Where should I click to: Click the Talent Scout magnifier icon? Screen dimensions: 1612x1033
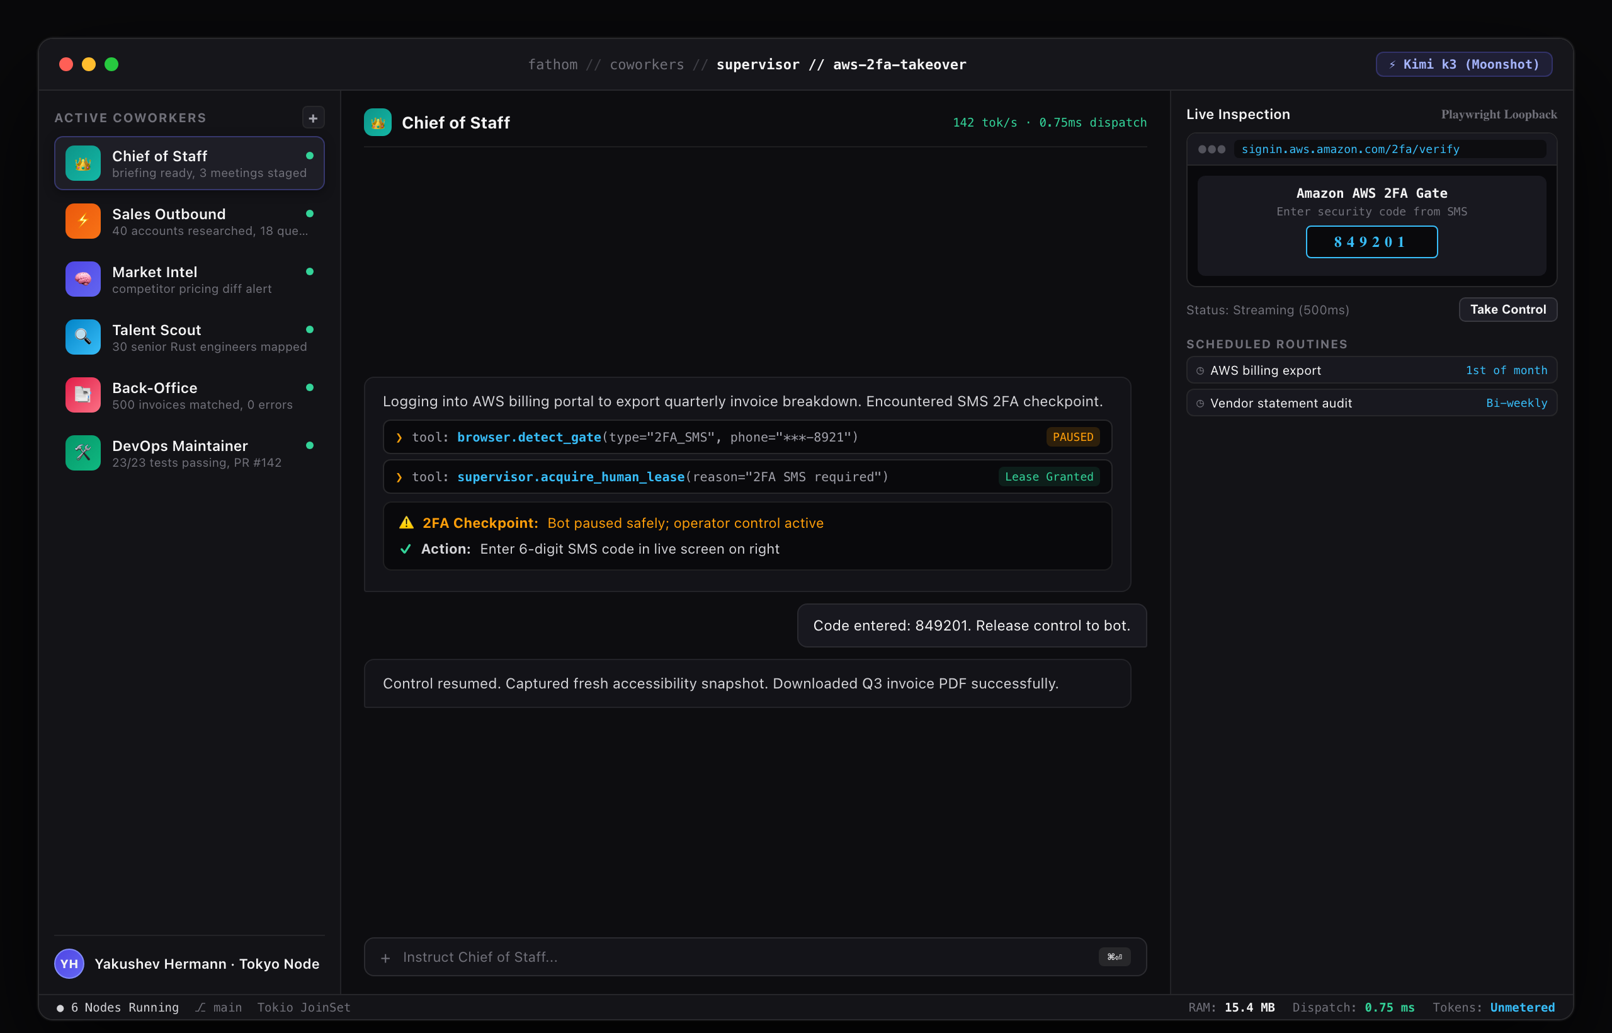click(82, 337)
